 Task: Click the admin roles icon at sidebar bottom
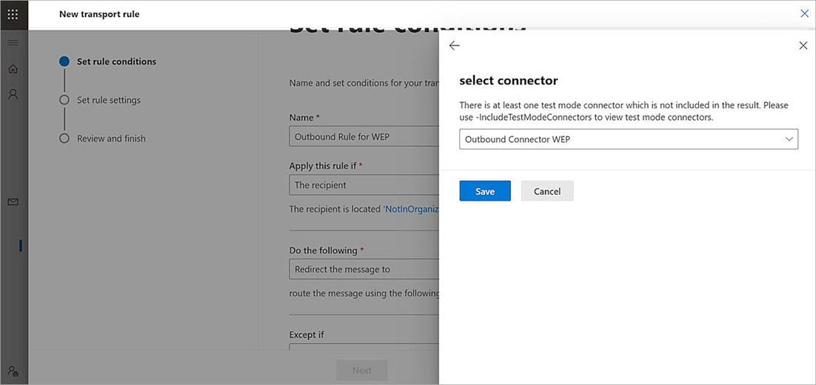(x=13, y=371)
